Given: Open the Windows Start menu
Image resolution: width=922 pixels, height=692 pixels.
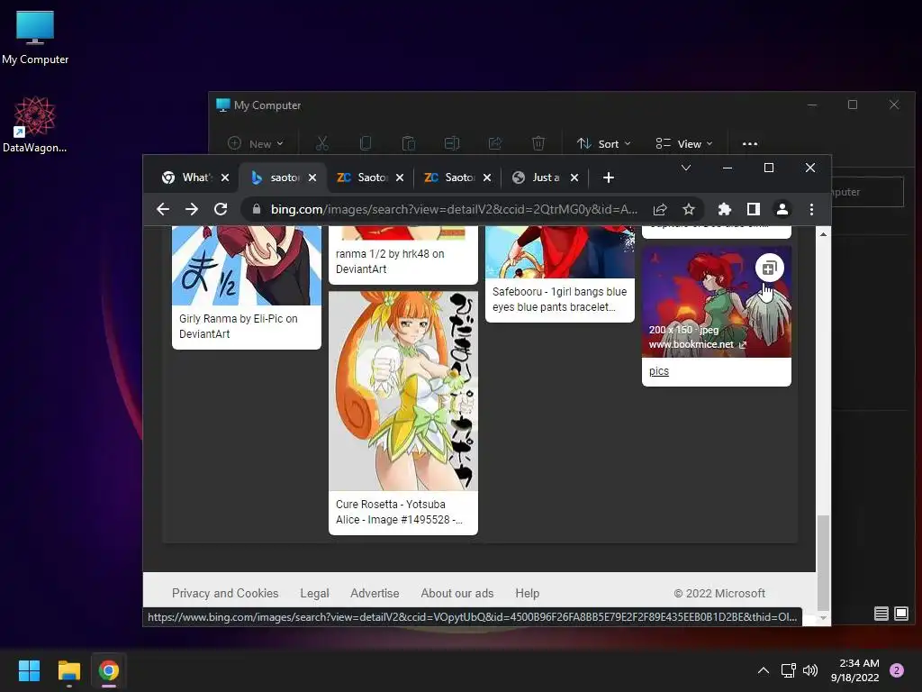Looking at the screenshot, I should tap(29, 670).
